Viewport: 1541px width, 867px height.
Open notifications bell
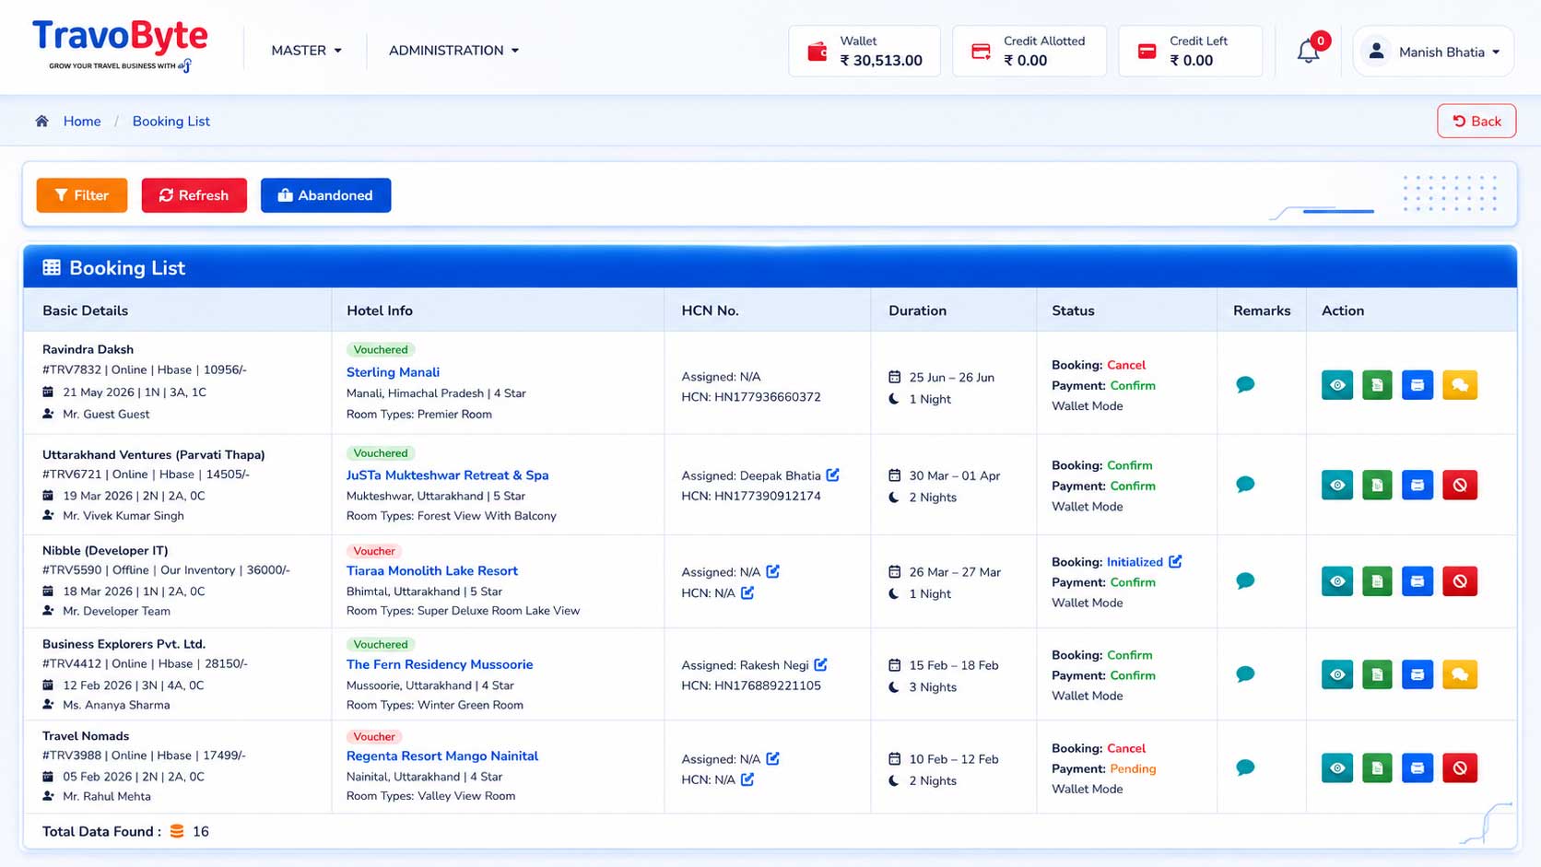[x=1308, y=52]
